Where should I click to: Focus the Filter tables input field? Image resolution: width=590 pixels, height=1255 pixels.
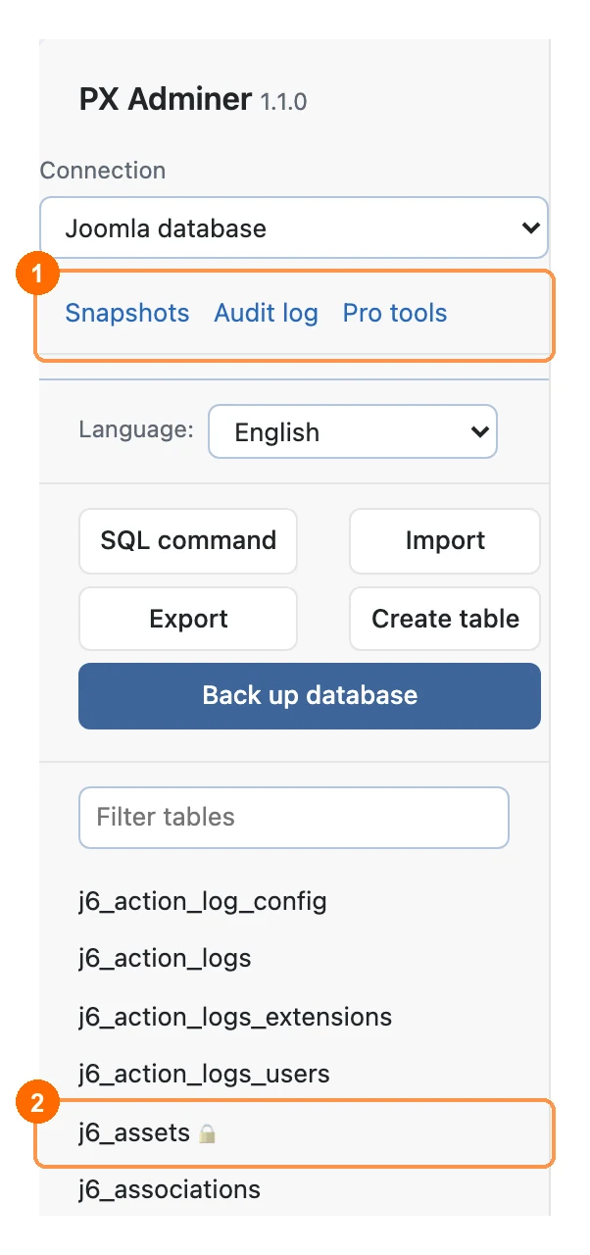tap(294, 817)
